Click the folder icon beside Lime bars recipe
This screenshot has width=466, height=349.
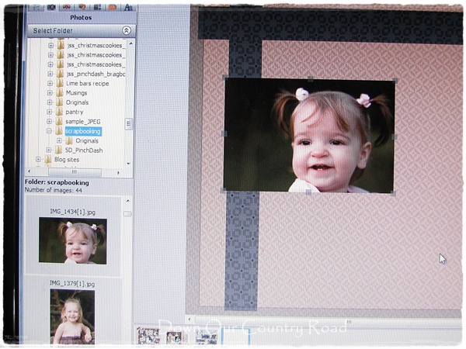[x=60, y=84]
